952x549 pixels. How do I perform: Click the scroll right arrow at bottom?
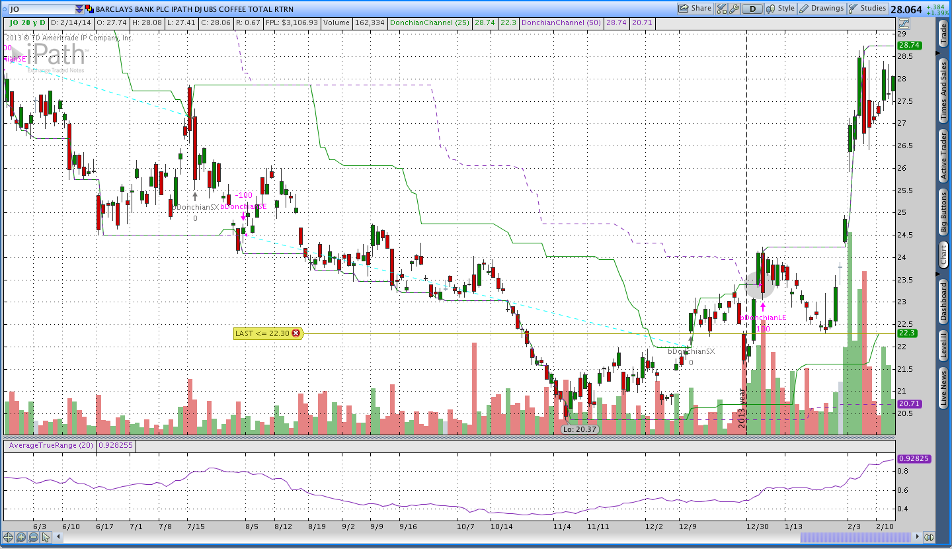pos(916,537)
